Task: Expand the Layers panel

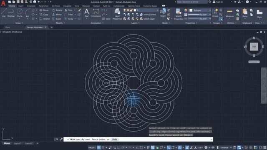Action: pos(135,23)
